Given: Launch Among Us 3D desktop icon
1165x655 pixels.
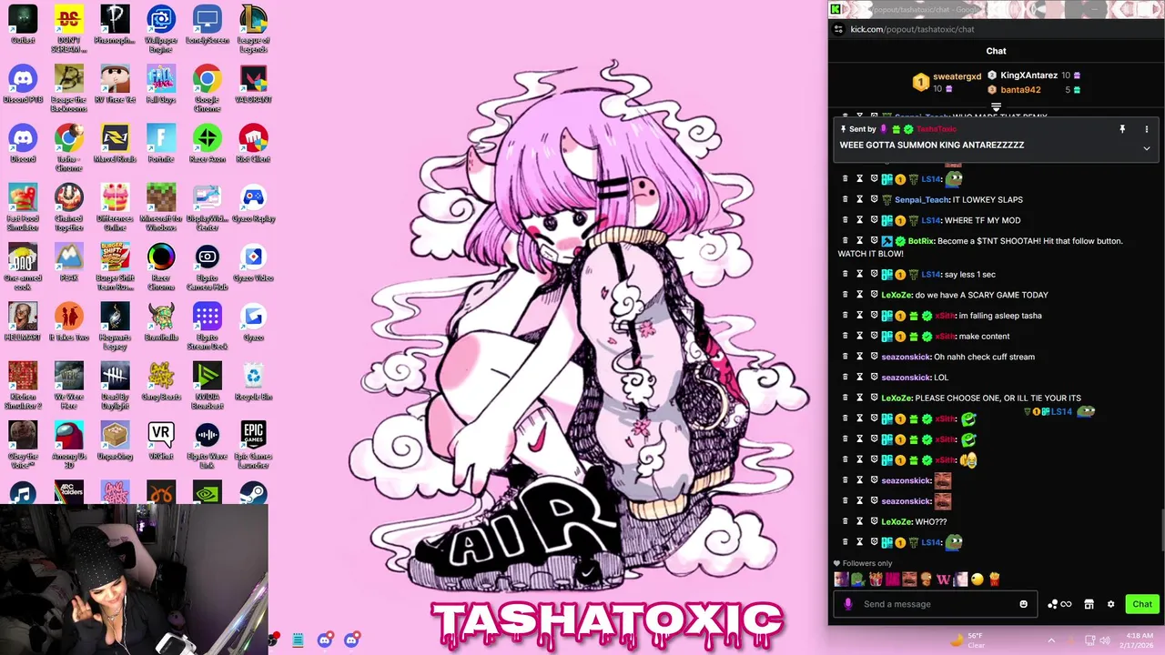Looking at the screenshot, I should pyautogui.click(x=69, y=445).
